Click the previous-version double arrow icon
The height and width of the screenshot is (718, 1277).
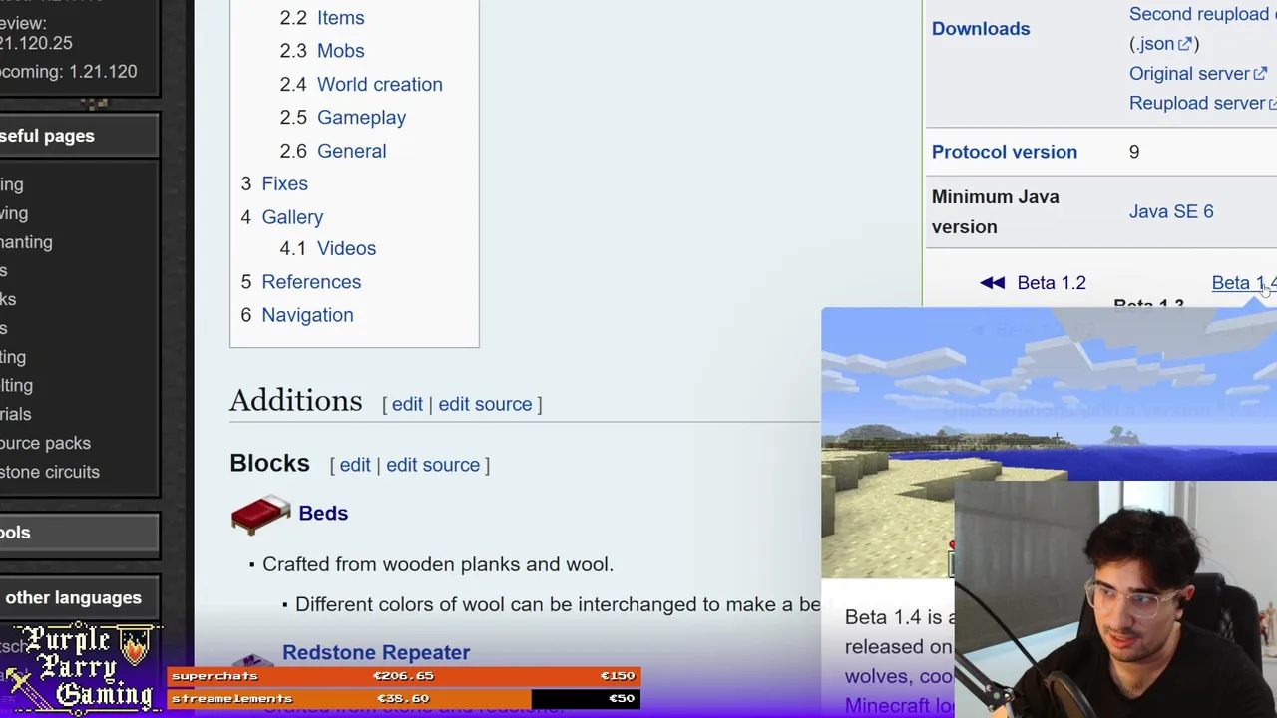[992, 283]
